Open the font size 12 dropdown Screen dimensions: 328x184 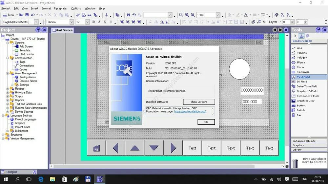pos(88,22)
